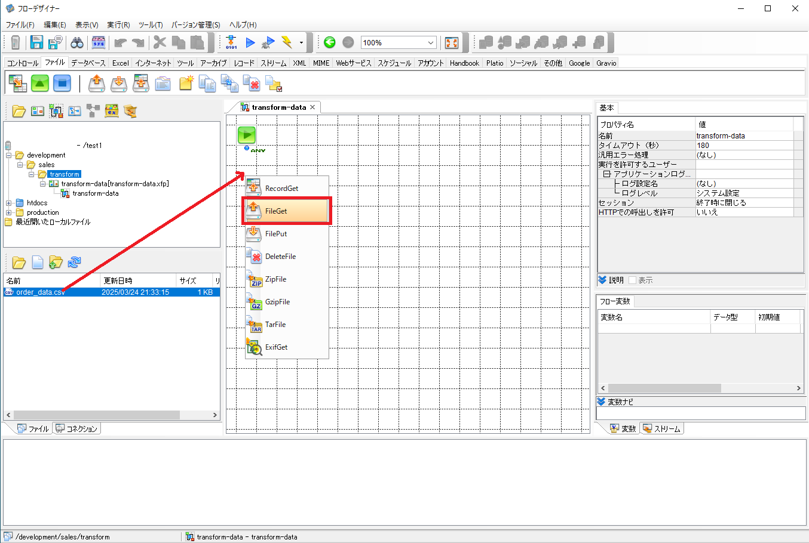Click the gray flow-structure icon in tree toolbar
Image resolution: width=809 pixels, height=543 pixels.
coord(93,111)
